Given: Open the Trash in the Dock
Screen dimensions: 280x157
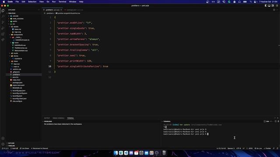Looking at the screenshot, I should (164, 153).
